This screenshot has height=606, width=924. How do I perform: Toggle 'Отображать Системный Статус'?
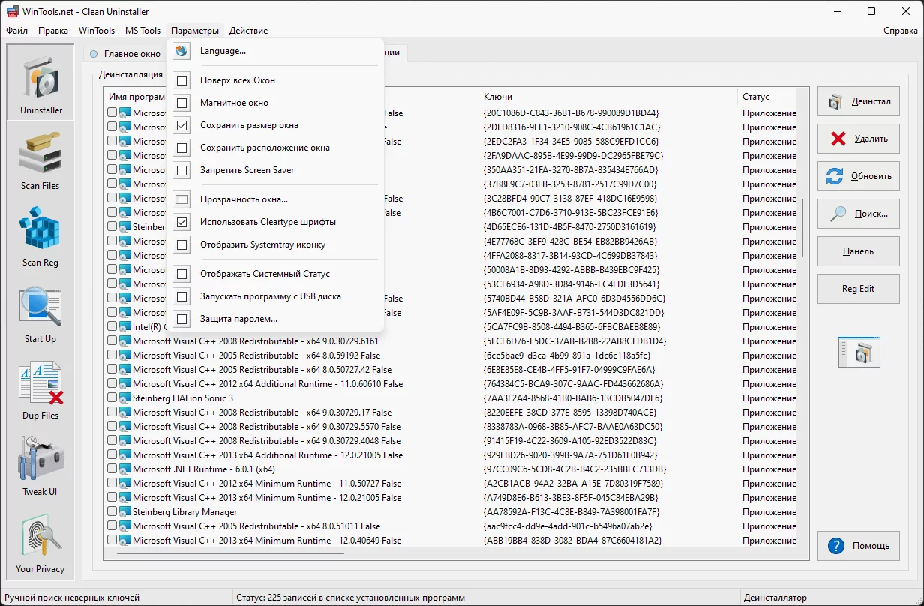coord(181,274)
